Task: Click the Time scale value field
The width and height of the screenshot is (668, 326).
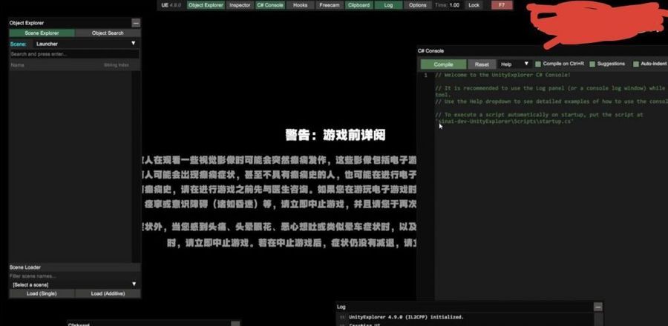Action: click(x=454, y=4)
